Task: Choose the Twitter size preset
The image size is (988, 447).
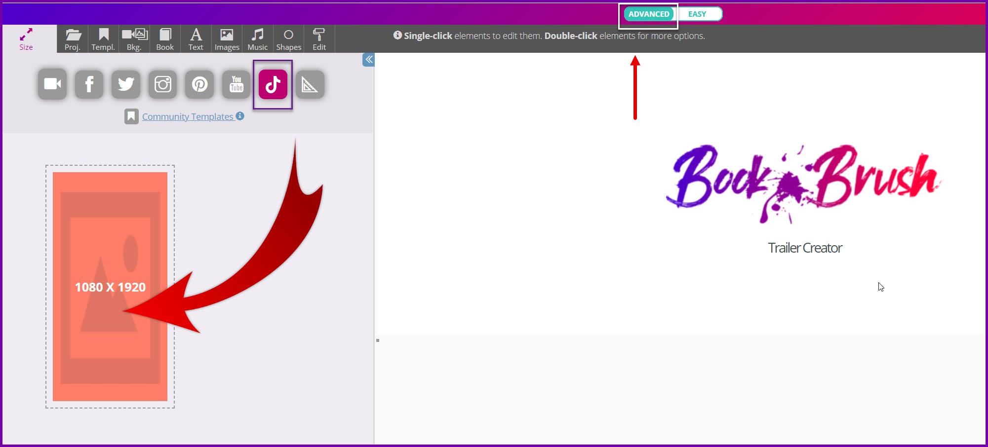Action: [x=126, y=84]
